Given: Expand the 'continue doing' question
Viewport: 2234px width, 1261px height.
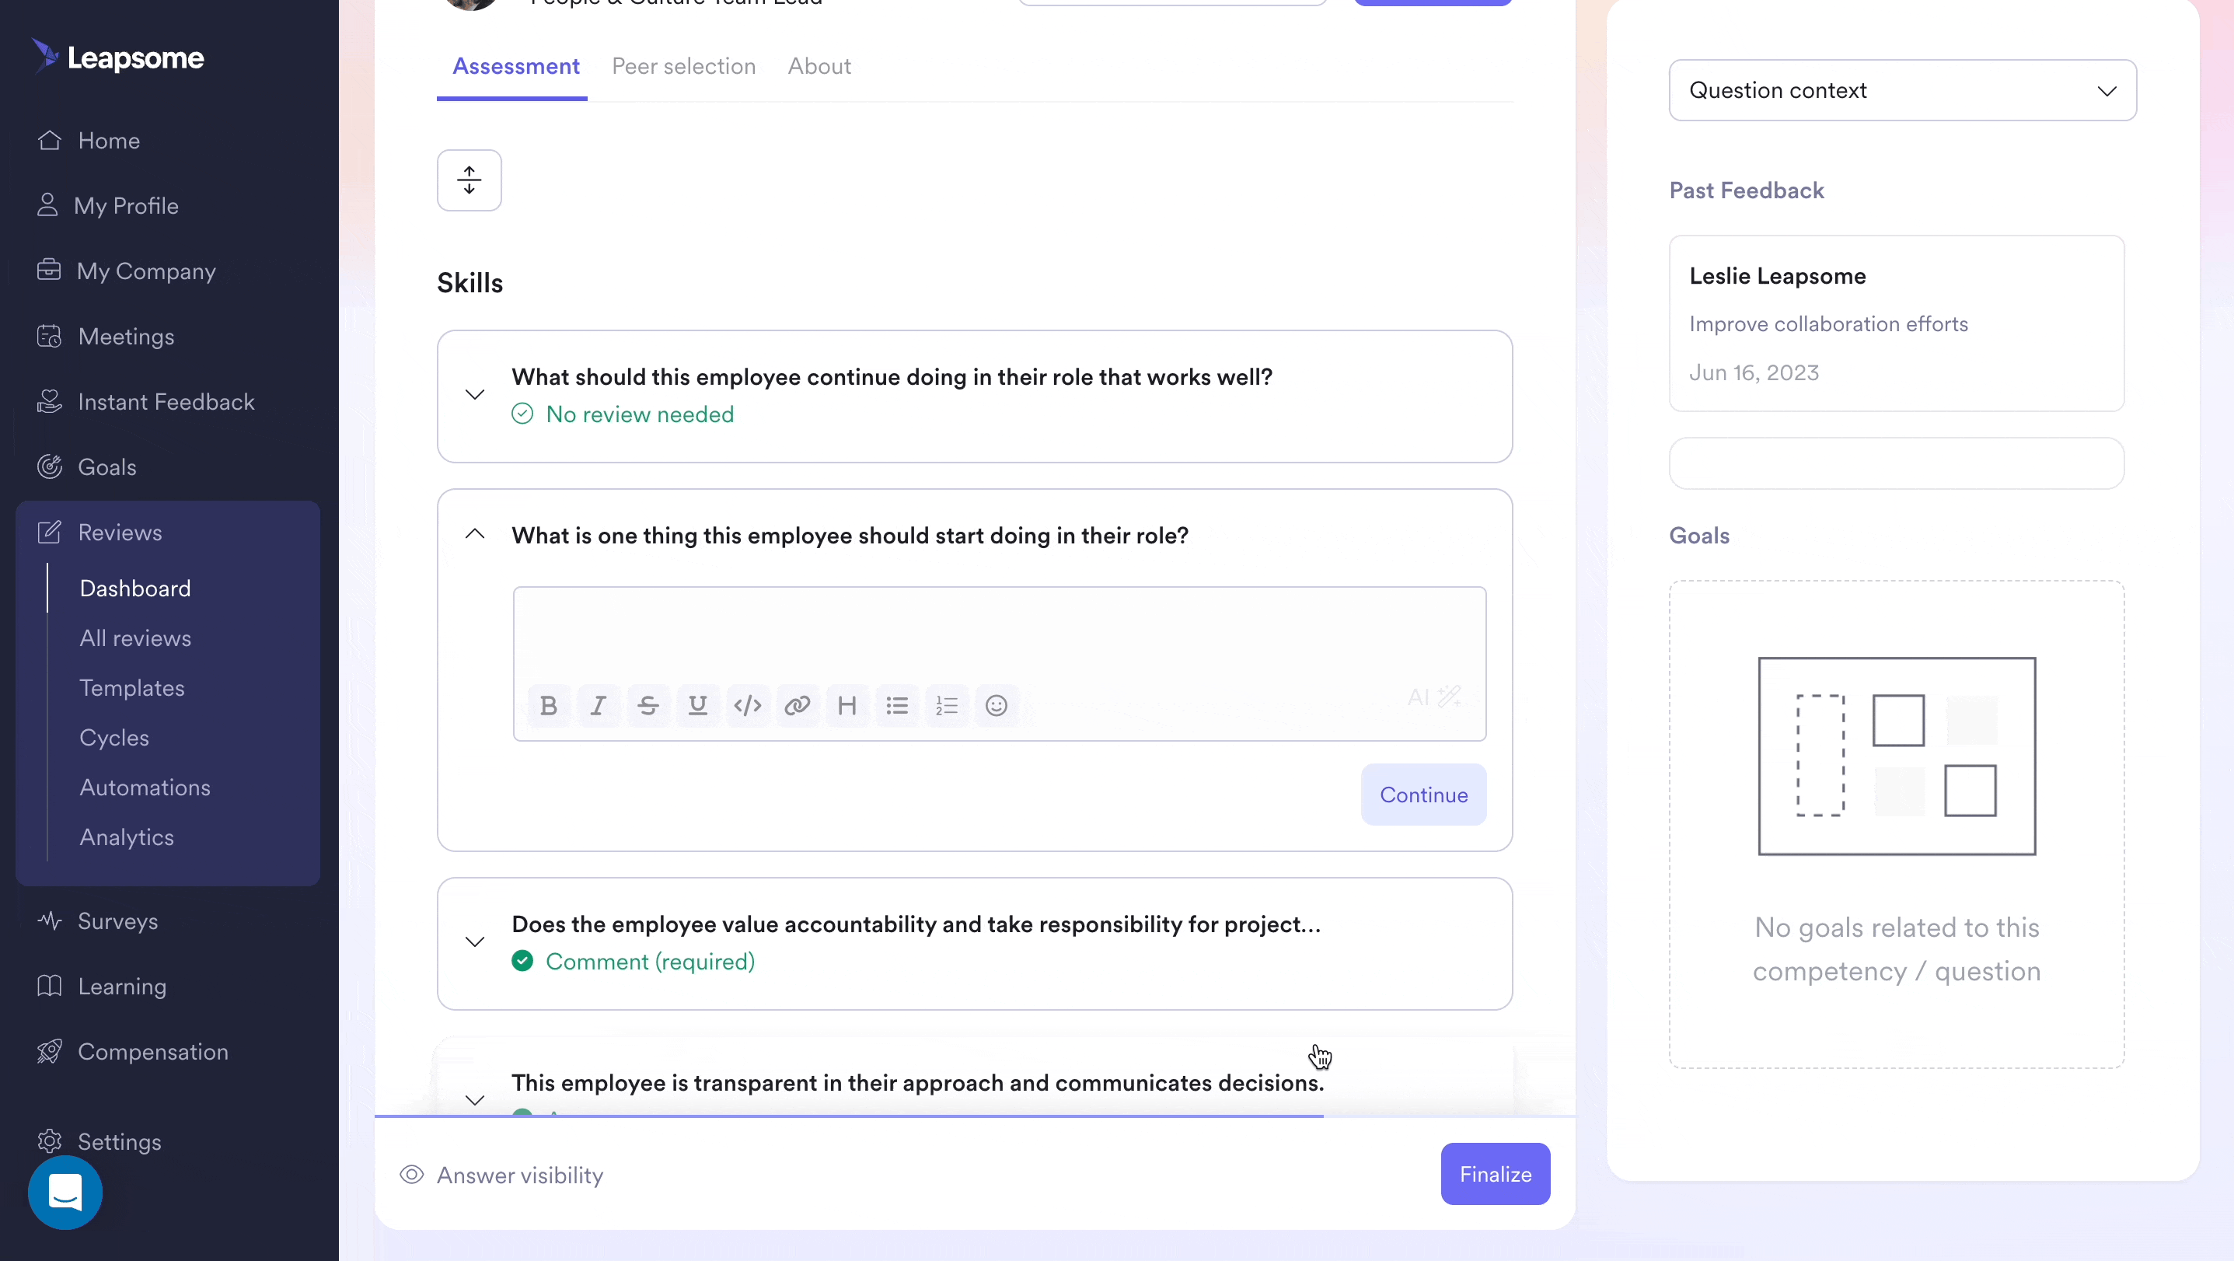Looking at the screenshot, I should (475, 395).
